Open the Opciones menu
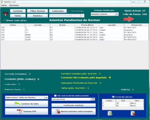Viewport: 150px width, 120px height. (14, 5)
